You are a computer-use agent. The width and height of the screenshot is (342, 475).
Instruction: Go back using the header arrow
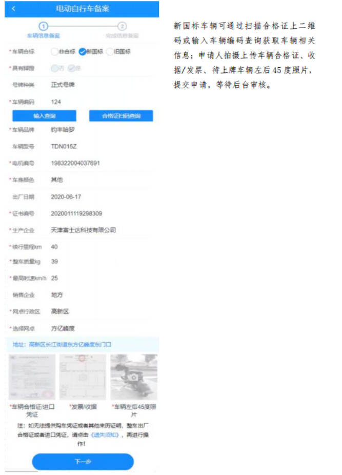pyautogui.click(x=13, y=9)
